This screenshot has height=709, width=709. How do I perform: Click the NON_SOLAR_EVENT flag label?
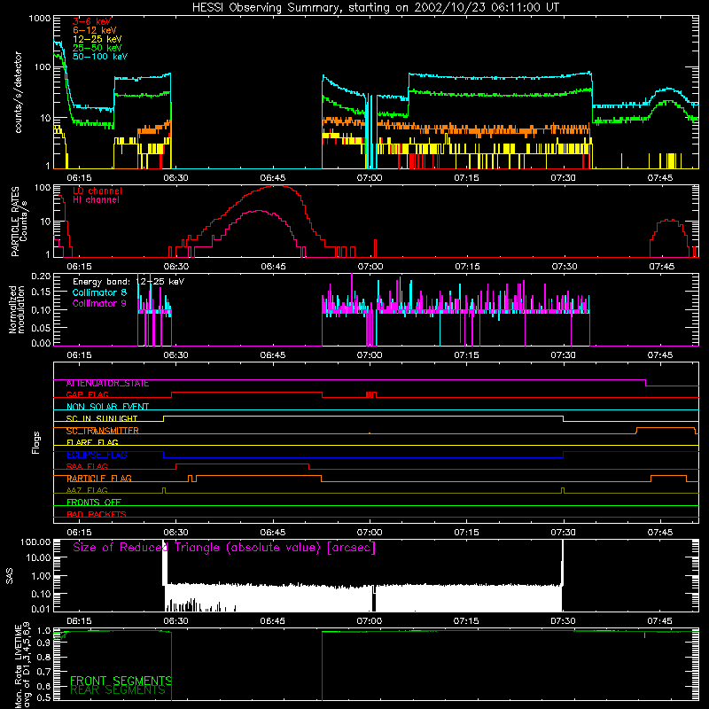(107, 407)
